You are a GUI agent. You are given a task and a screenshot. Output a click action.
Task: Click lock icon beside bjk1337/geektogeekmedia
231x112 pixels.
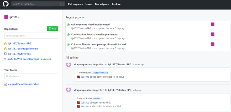pos(5,49)
